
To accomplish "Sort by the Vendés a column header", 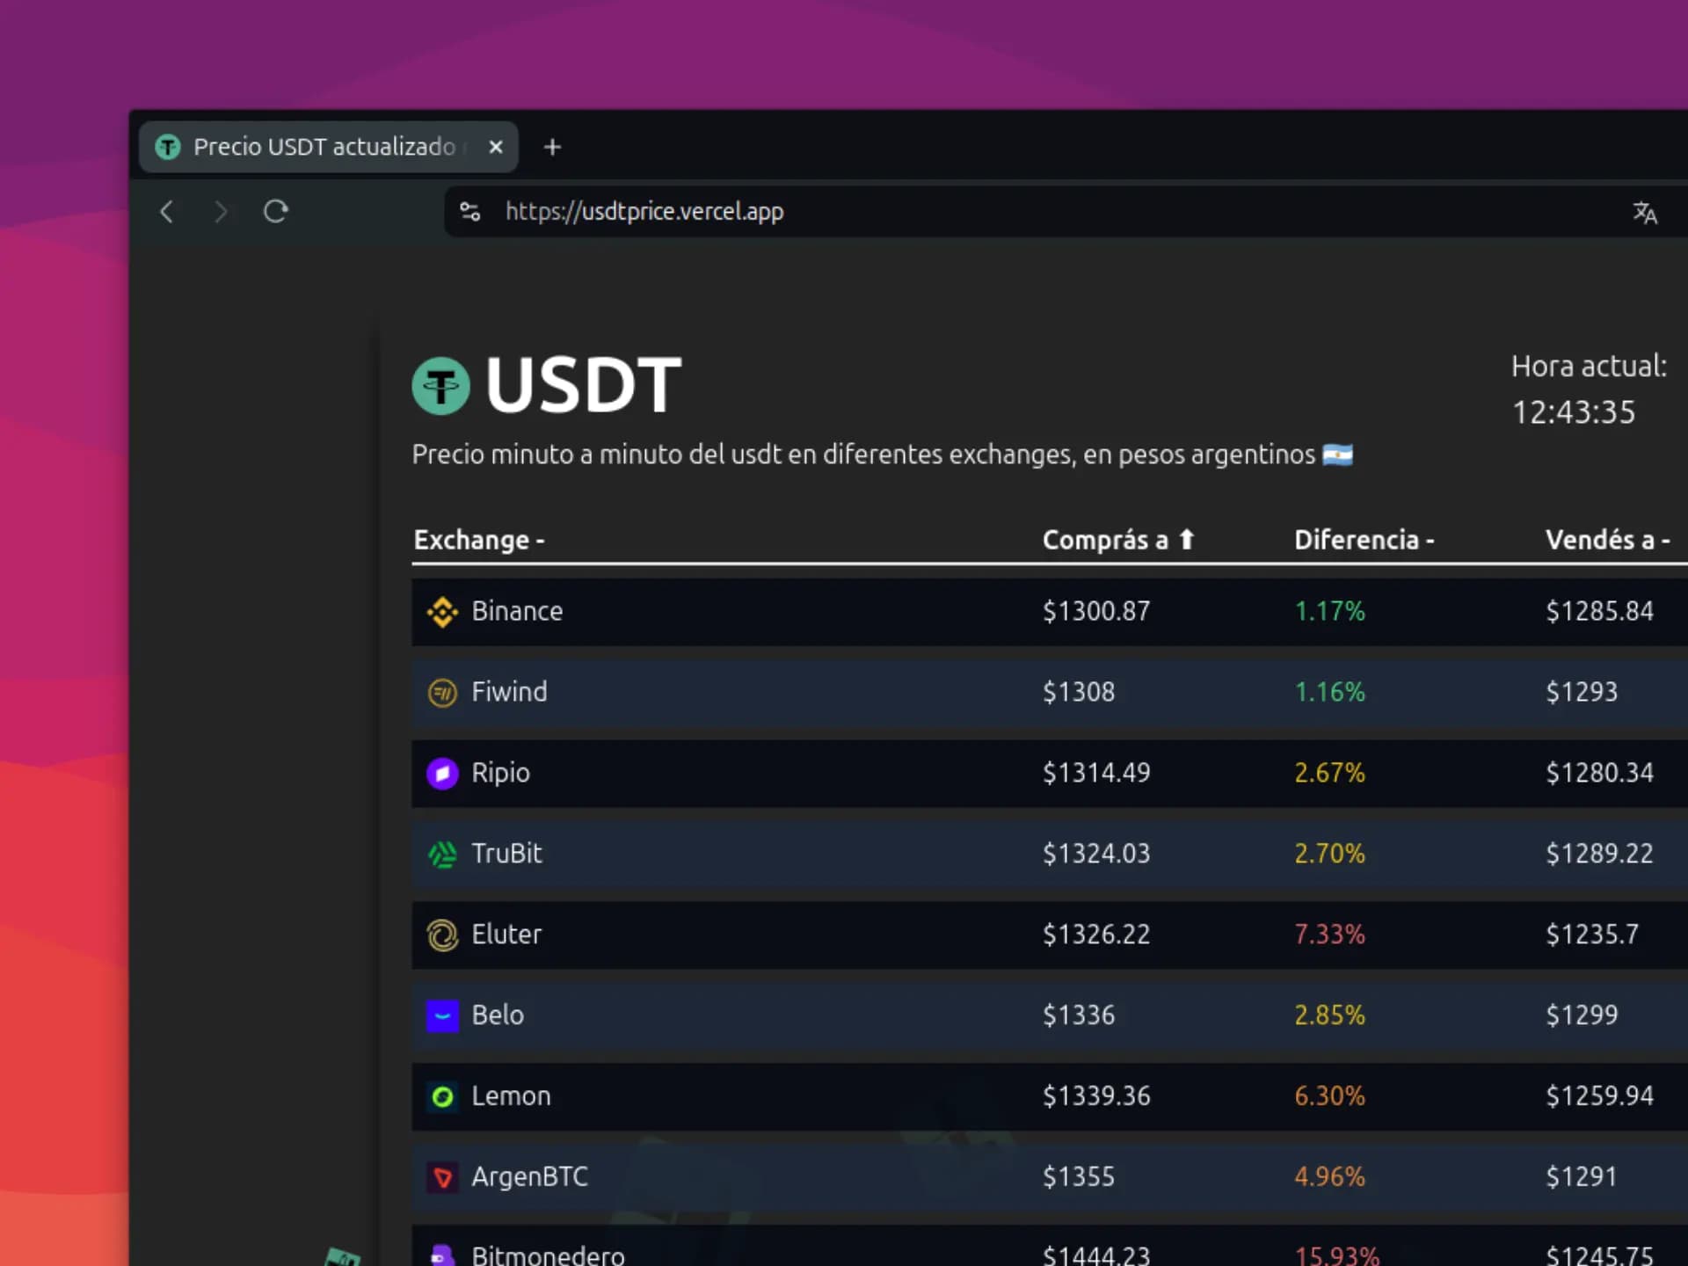I will point(1607,540).
